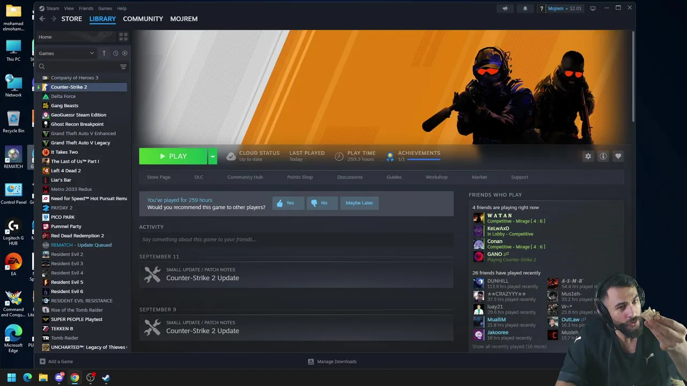The height and width of the screenshot is (386, 687).
Task: Open the announcements megaphone icon
Action: click(505, 9)
